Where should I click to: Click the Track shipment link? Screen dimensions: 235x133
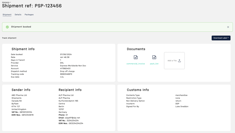coord(9,38)
